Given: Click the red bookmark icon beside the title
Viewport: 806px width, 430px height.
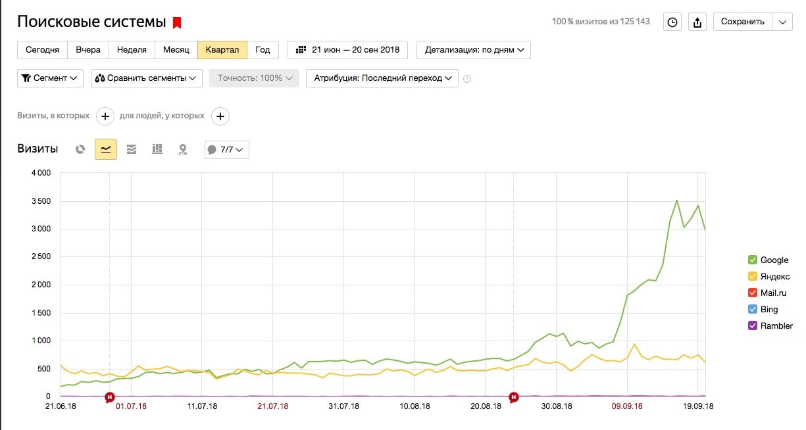Looking at the screenshot, I should coord(176,23).
